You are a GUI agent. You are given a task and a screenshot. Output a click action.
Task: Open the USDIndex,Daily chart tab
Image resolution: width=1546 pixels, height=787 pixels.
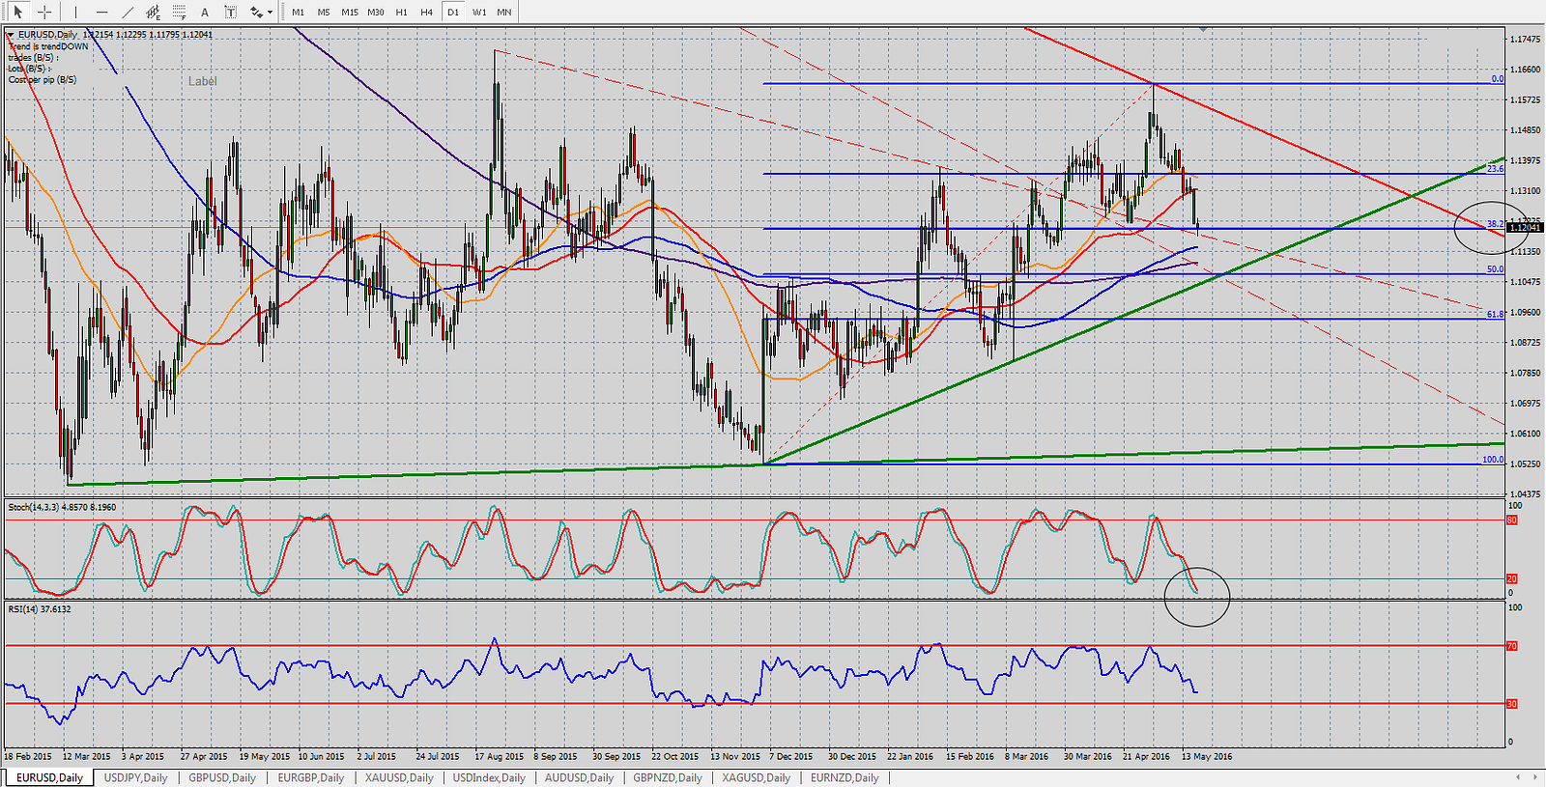tap(489, 777)
